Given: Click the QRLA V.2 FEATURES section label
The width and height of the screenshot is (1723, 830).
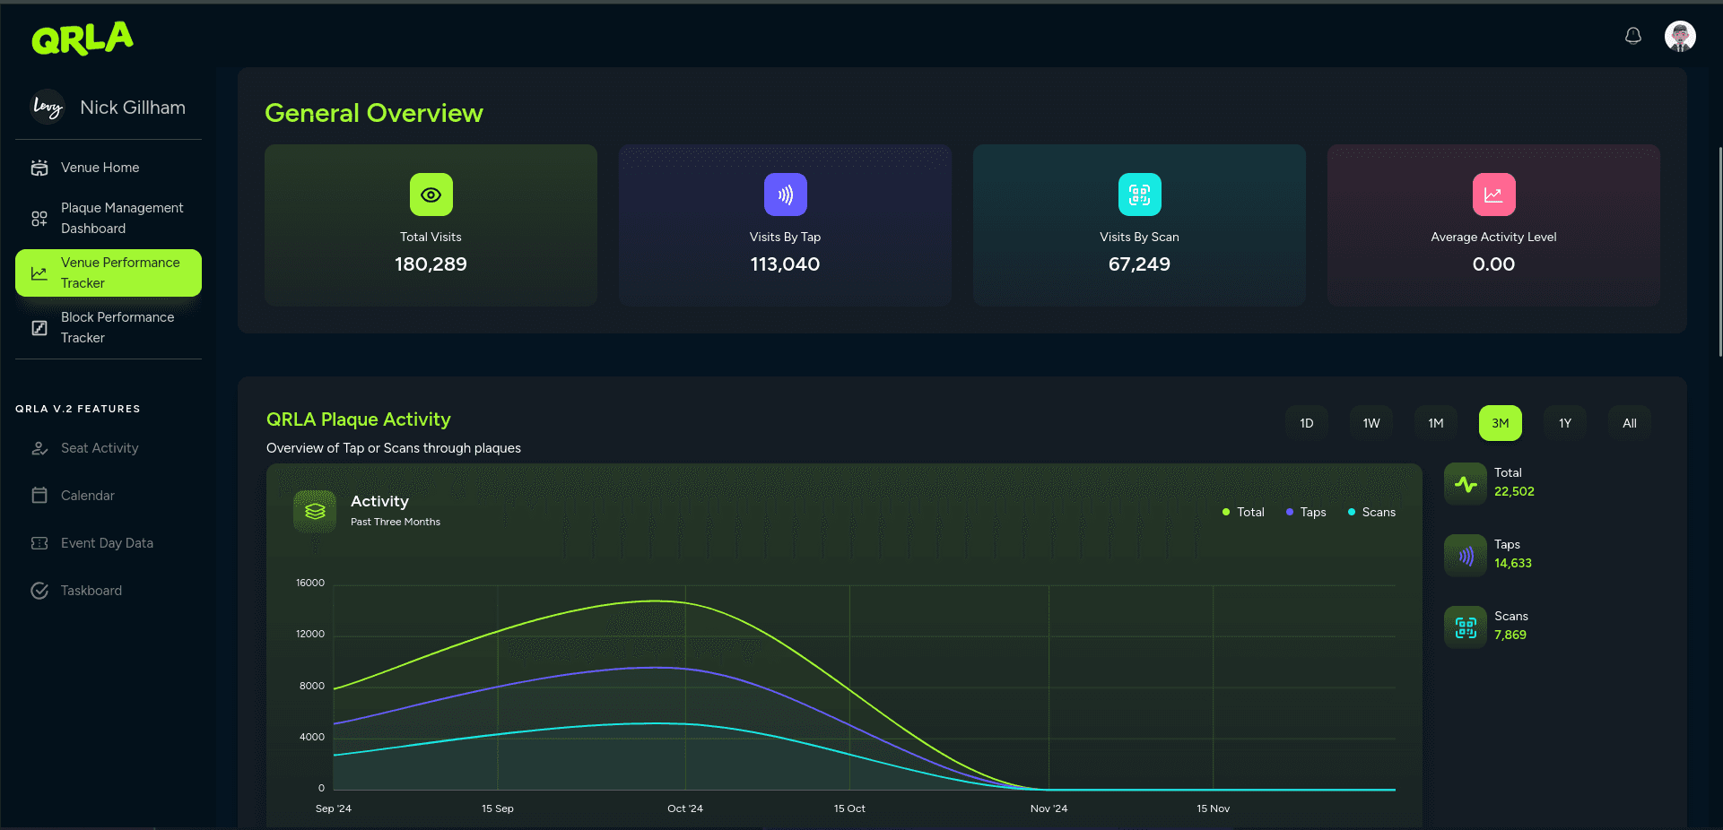Looking at the screenshot, I should point(78,409).
